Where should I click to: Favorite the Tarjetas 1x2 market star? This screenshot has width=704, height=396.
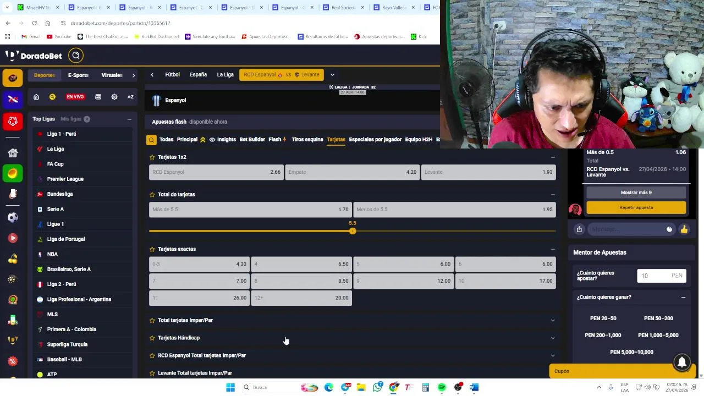pos(152,157)
